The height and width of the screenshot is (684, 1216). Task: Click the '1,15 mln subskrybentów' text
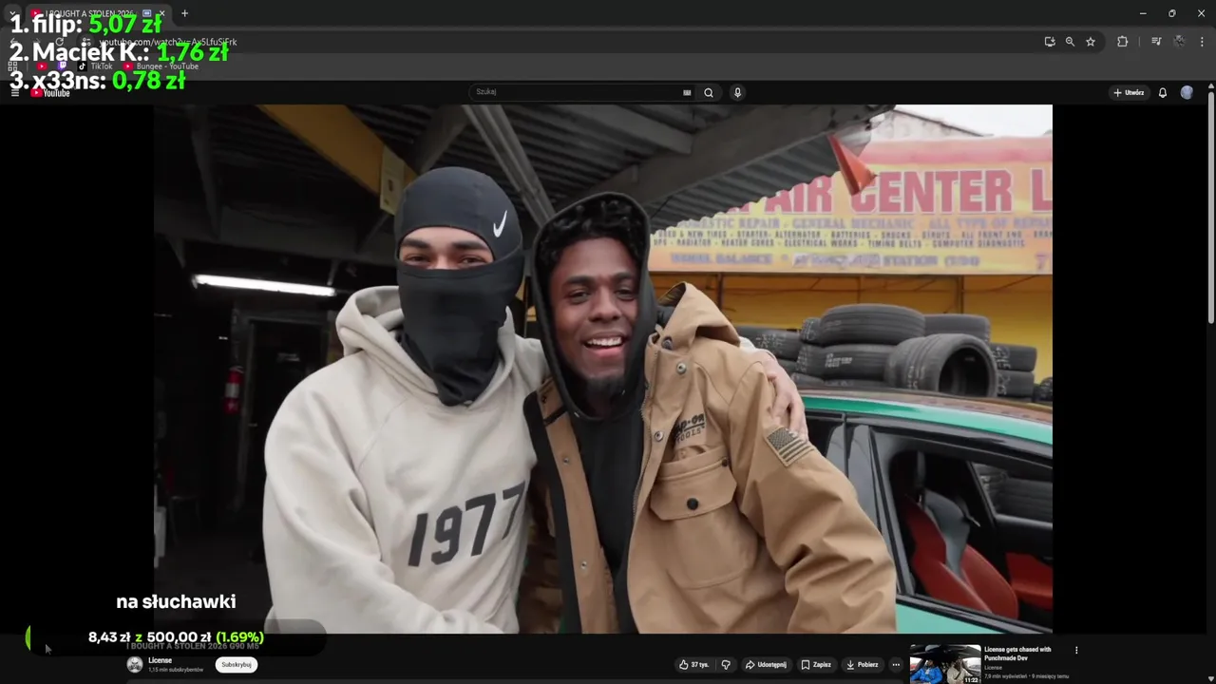(x=176, y=670)
